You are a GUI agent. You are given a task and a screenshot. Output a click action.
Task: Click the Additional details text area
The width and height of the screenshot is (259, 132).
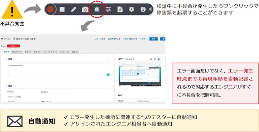pyautogui.click(x=59, y=70)
